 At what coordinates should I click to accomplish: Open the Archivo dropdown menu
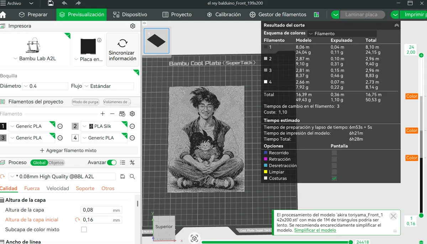tap(18, 3)
